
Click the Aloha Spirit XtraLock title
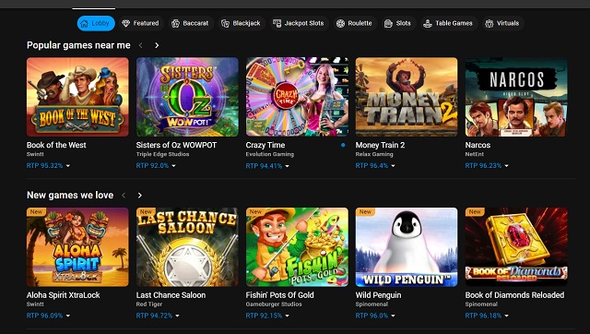click(x=64, y=295)
